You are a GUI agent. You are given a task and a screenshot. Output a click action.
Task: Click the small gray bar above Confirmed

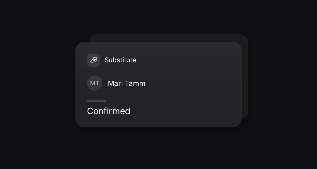click(x=97, y=101)
